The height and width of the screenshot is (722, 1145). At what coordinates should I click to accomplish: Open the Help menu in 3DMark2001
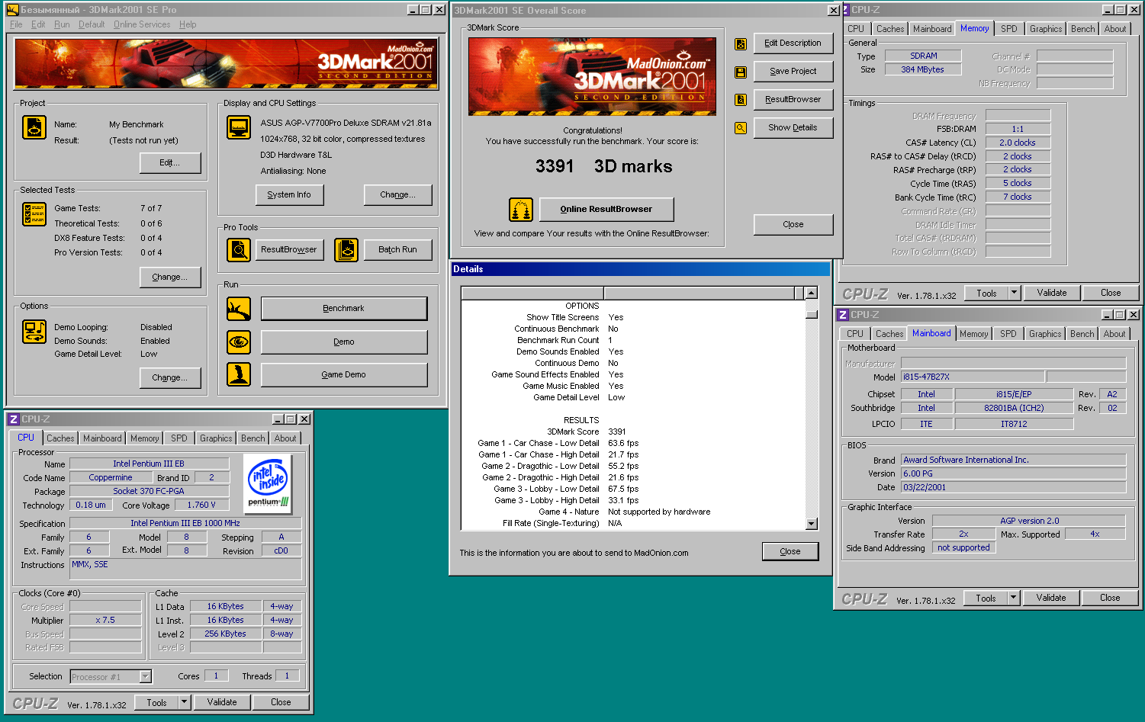click(x=188, y=24)
